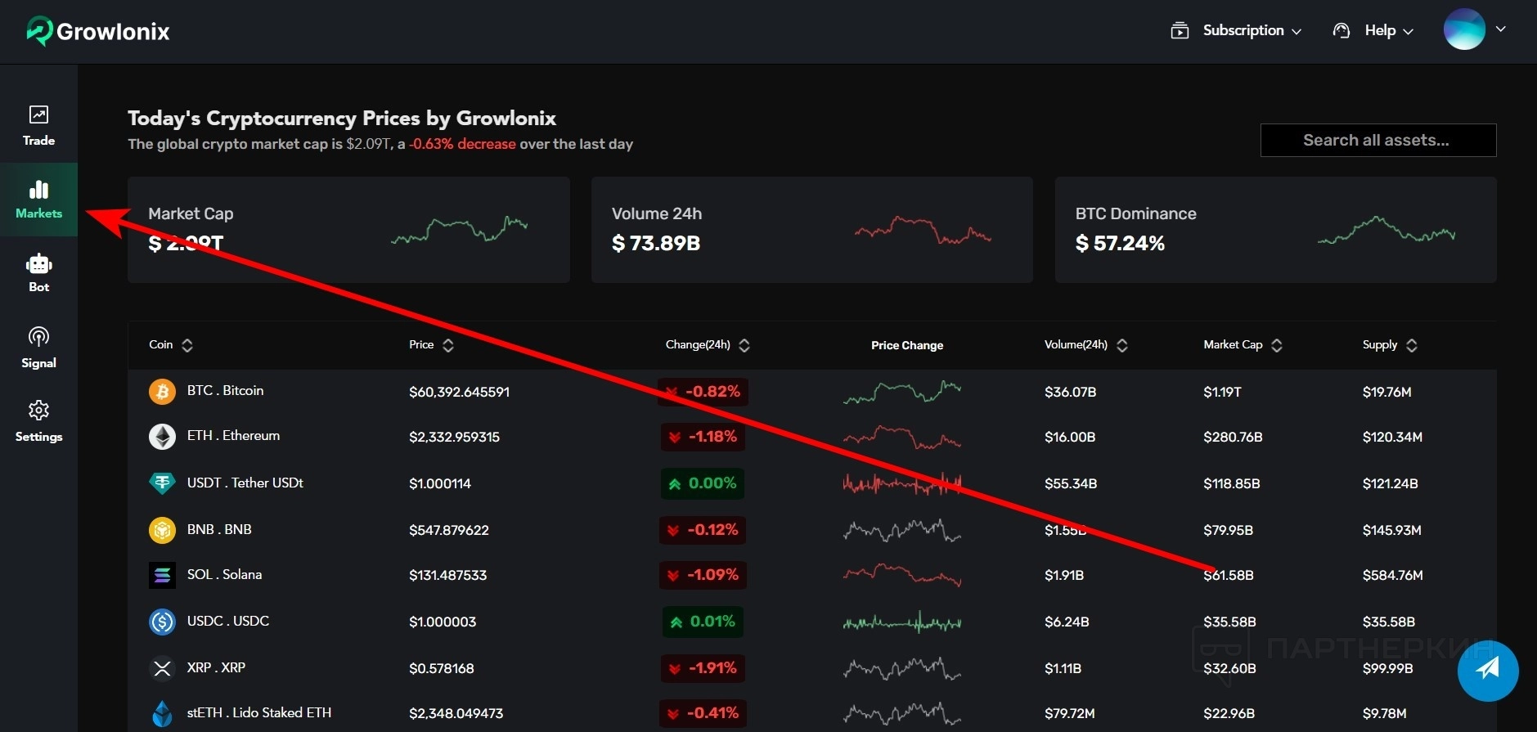
Task: Click the Search all assets field
Action: [x=1377, y=141]
